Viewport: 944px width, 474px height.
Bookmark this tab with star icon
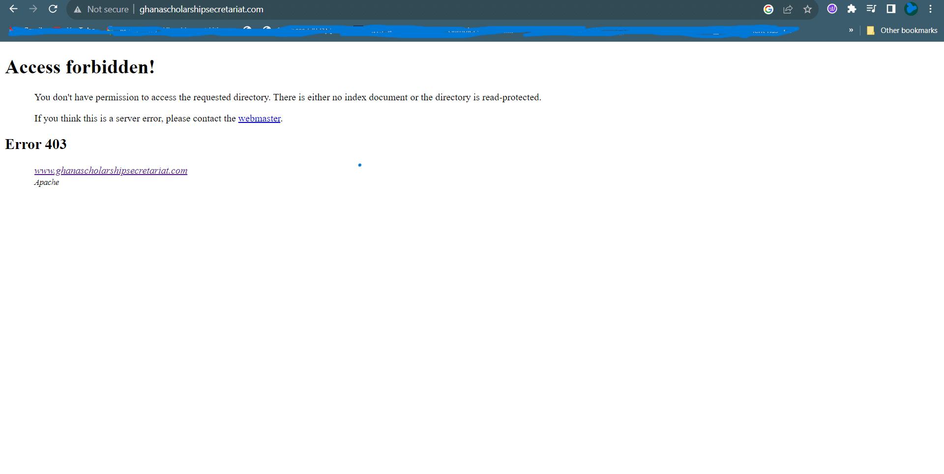click(808, 9)
